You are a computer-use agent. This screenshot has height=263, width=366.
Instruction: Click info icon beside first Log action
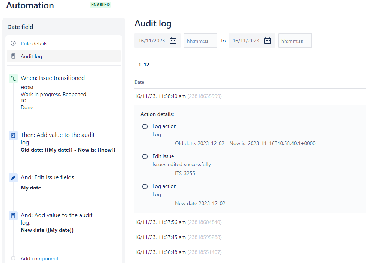pos(145,126)
